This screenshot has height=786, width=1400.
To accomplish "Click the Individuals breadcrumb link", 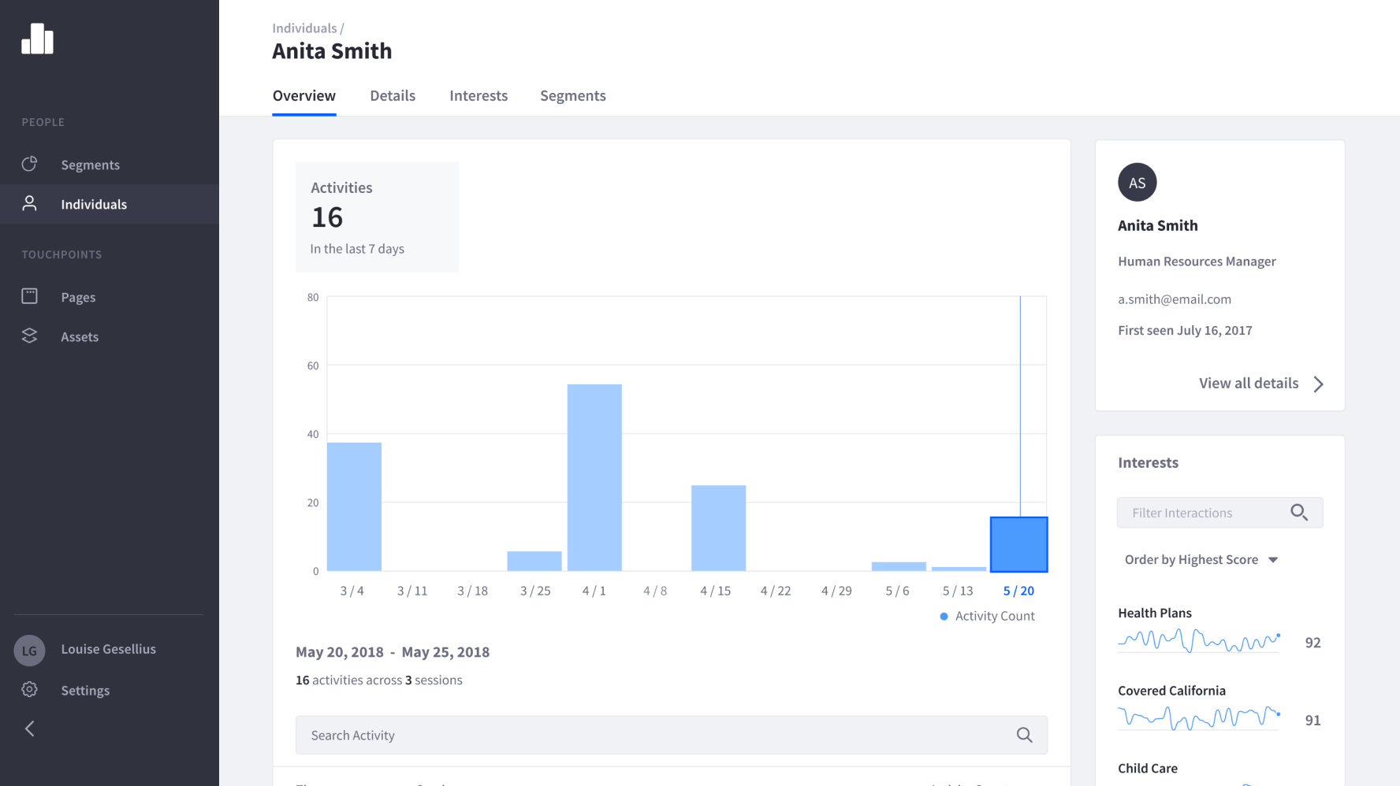I will point(304,28).
